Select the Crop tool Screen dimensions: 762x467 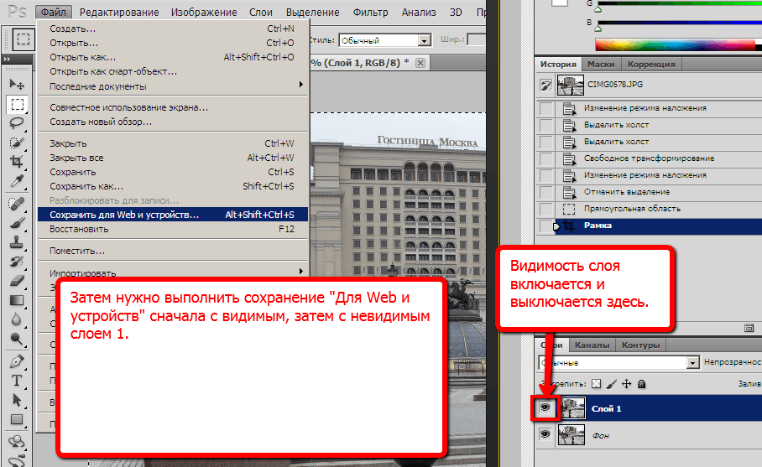(17, 161)
